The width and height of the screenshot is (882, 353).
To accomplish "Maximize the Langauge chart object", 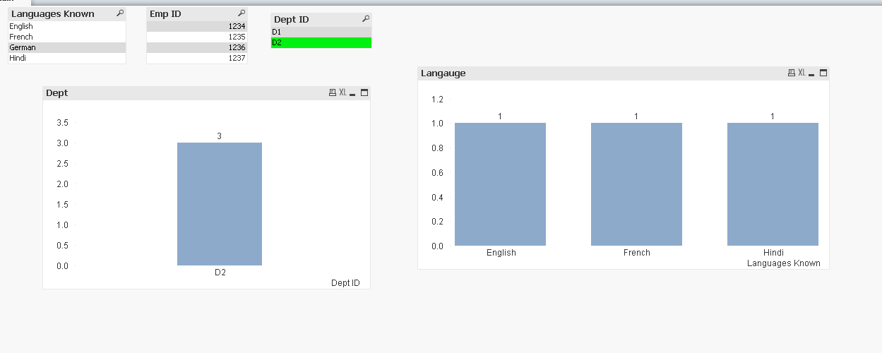I will [823, 73].
